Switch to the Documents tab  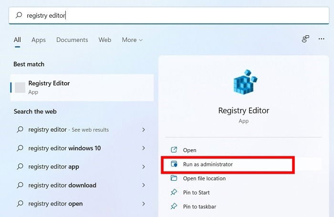coord(72,40)
